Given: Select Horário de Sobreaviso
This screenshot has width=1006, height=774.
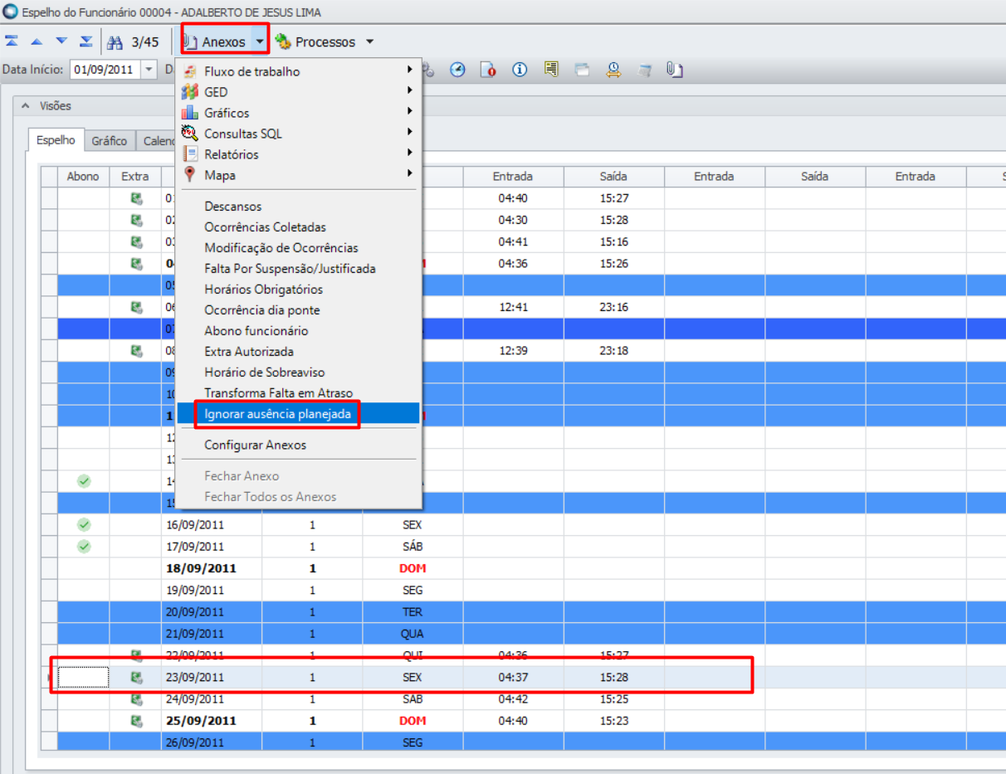Looking at the screenshot, I should coord(300,372).
